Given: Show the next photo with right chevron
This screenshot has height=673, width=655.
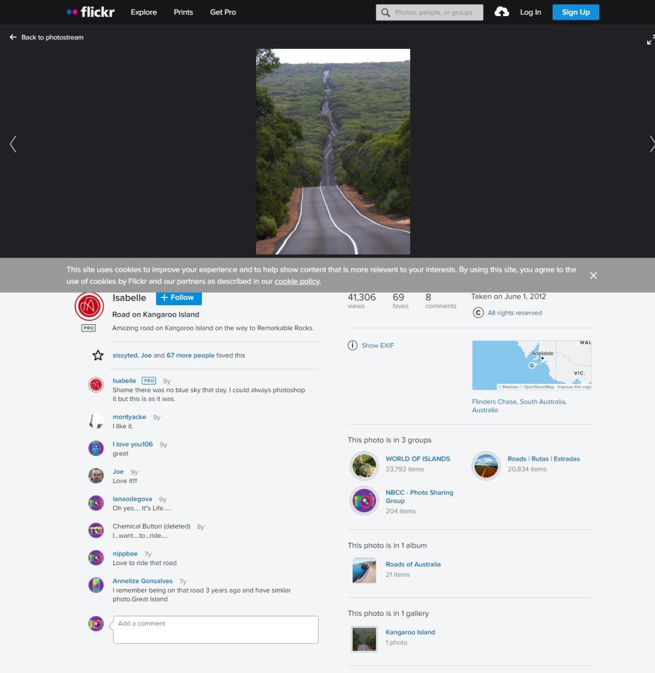Looking at the screenshot, I should 651,144.
